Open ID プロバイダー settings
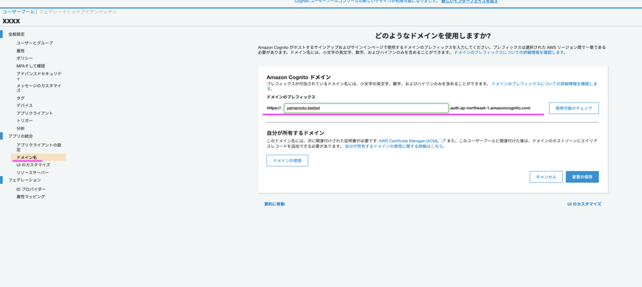 31,189
